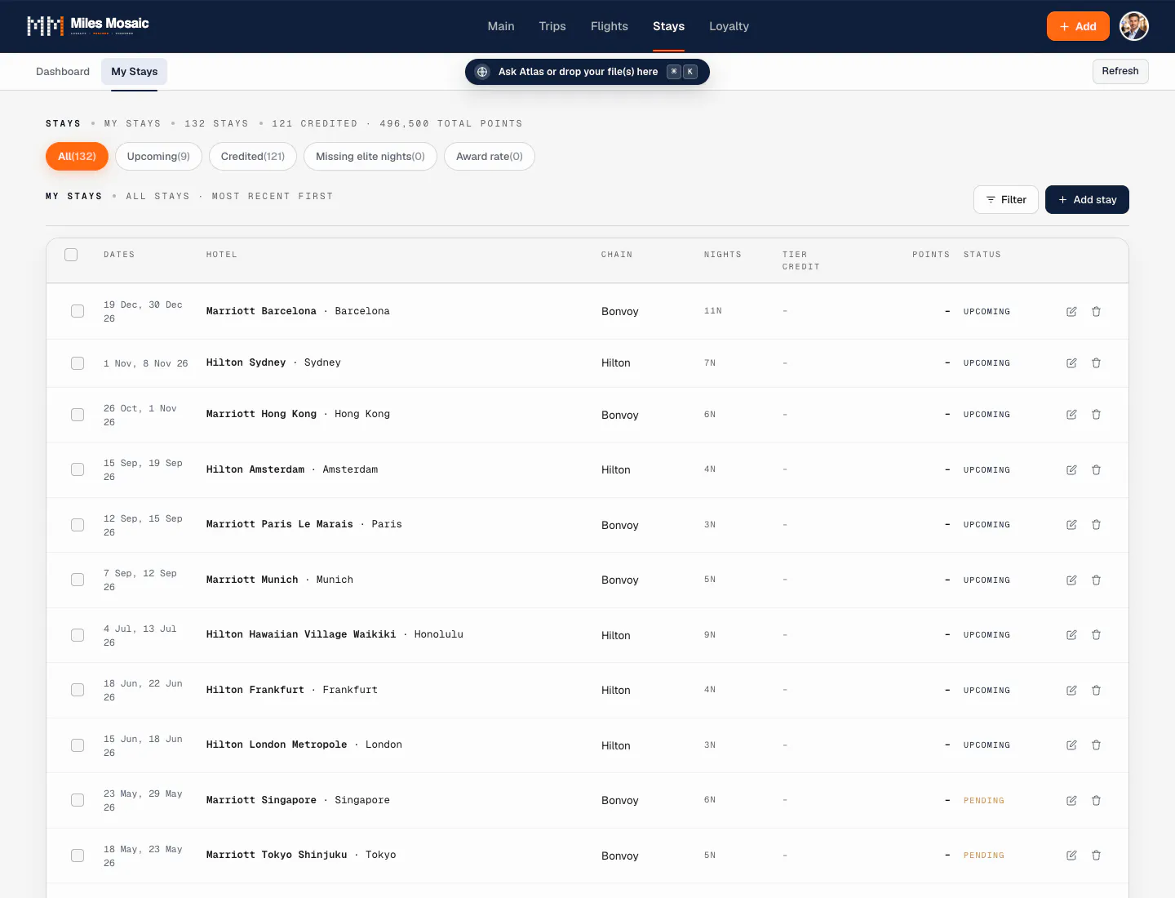Delete the Marriott Tokyo Shinjuku stay
The height and width of the screenshot is (898, 1175).
click(1096, 856)
